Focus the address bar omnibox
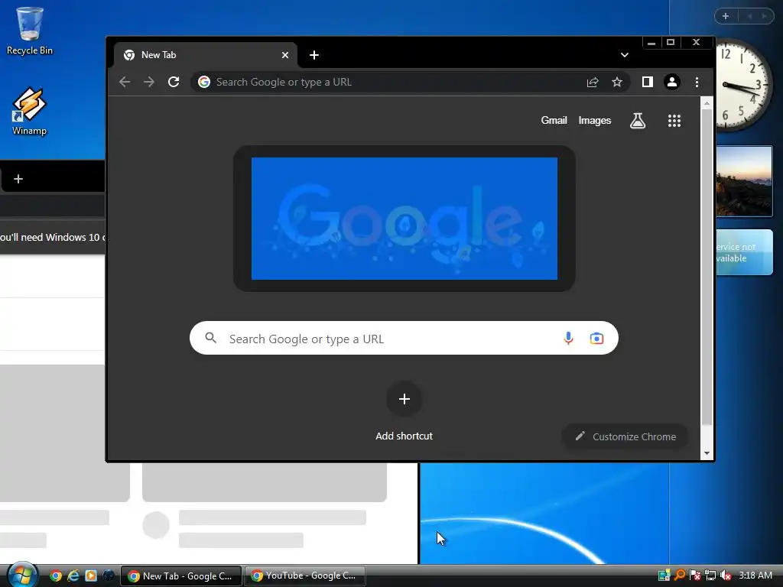This screenshot has width=783, height=587. point(411,82)
